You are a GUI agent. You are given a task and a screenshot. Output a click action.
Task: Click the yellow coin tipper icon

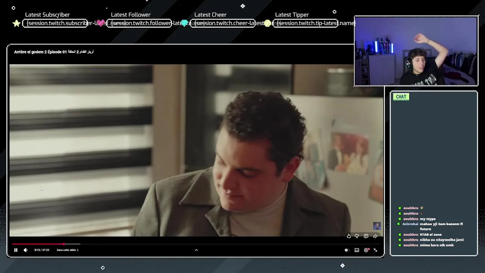(x=268, y=24)
